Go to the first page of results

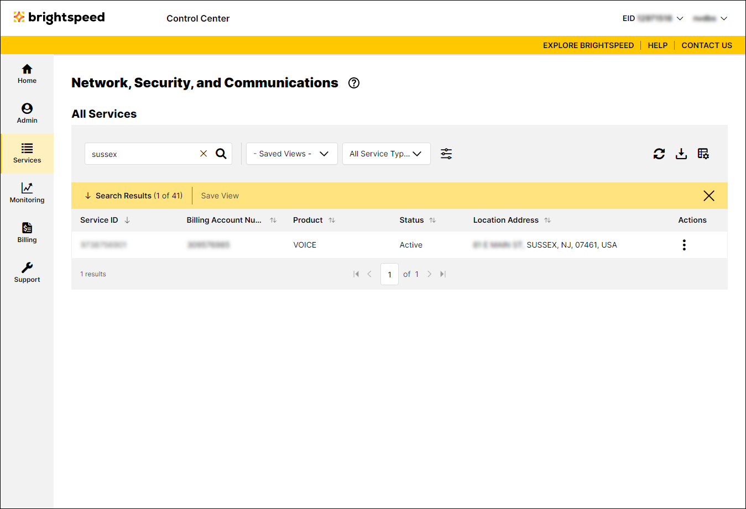point(356,274)
